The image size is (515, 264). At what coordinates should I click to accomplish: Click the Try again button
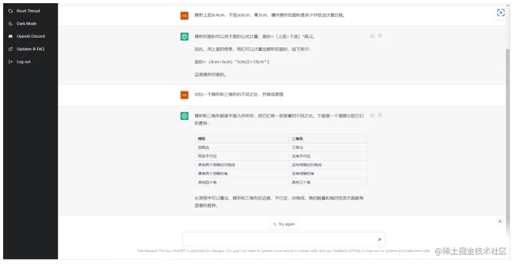coord(284,224)
